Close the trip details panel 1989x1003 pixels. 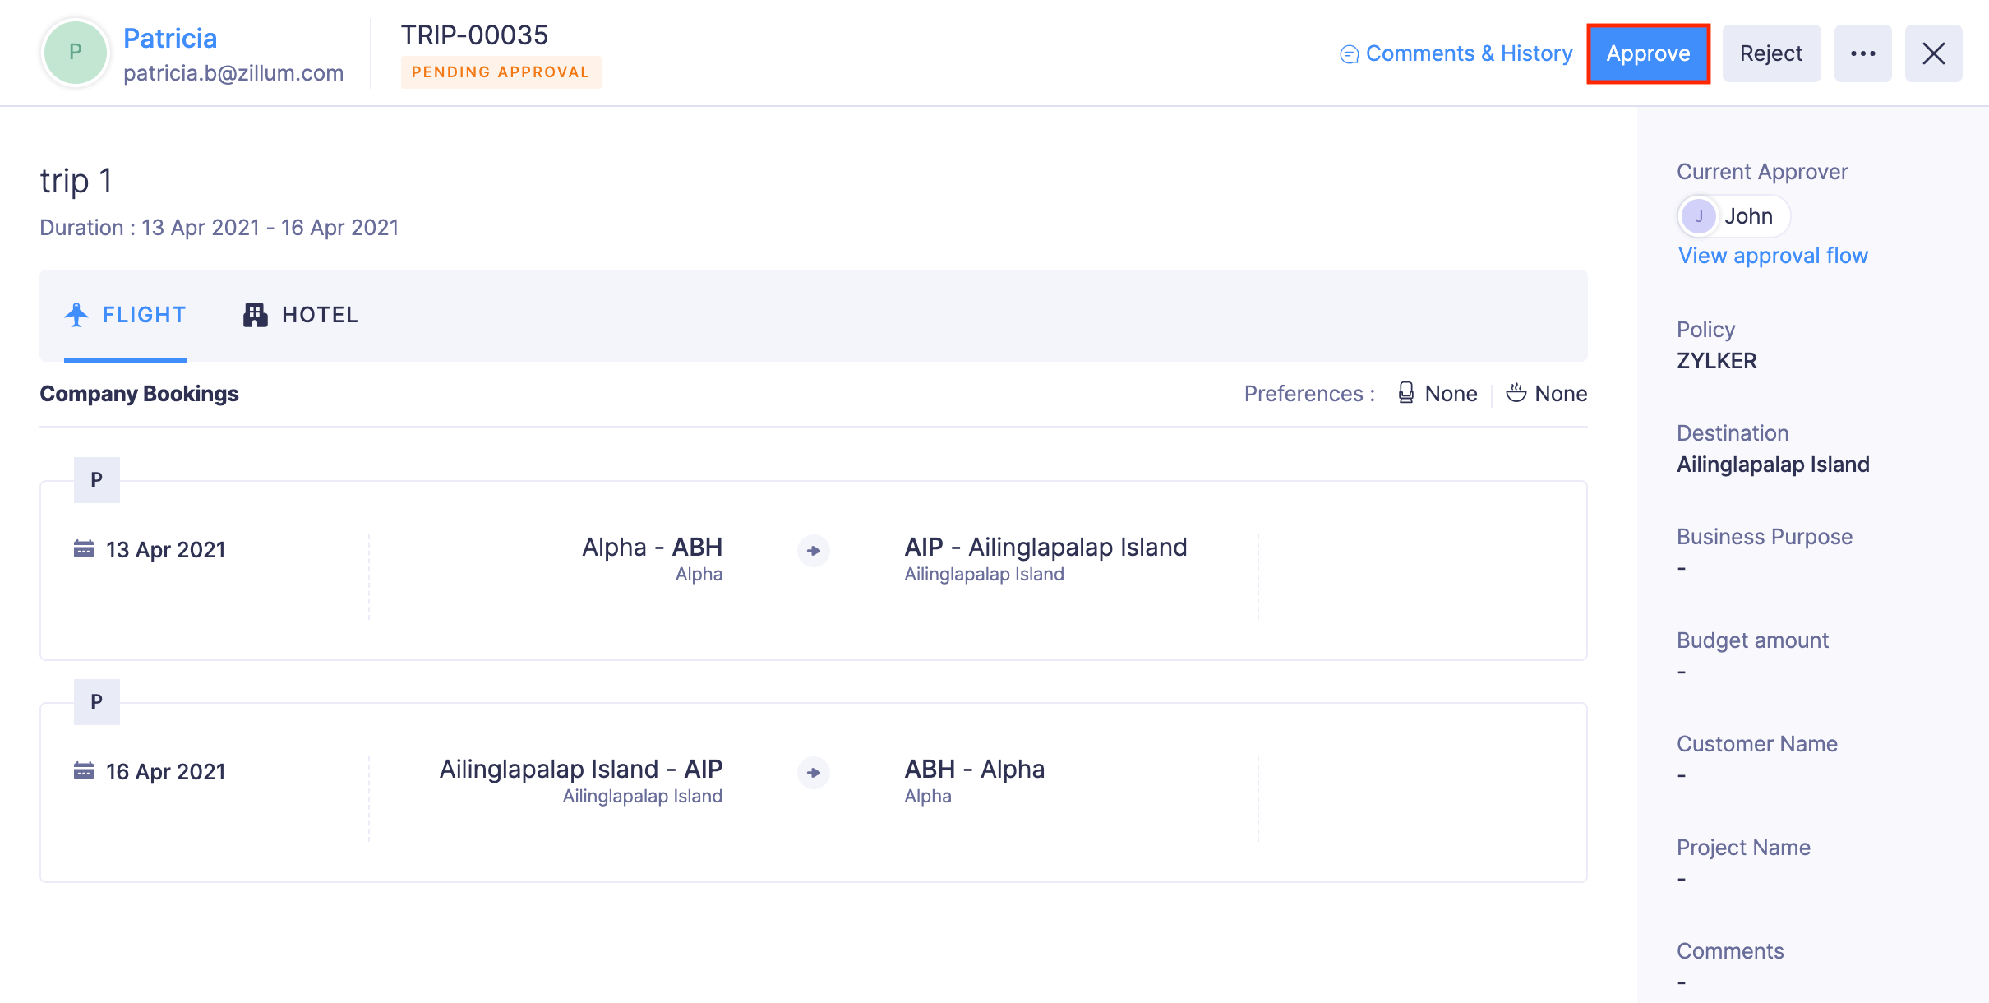click(x=1933, y=53)
